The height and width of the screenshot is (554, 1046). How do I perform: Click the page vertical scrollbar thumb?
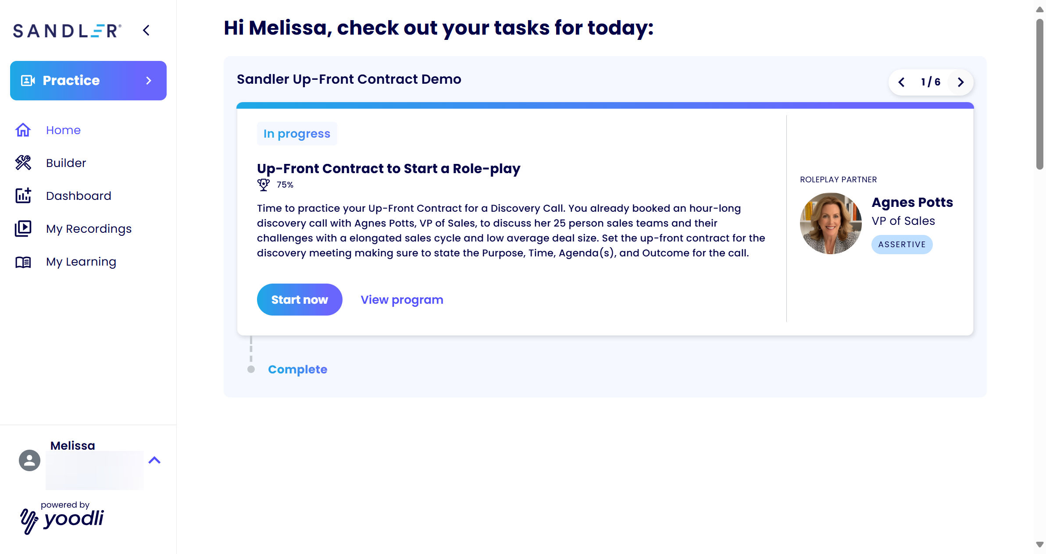point(1039,94)
